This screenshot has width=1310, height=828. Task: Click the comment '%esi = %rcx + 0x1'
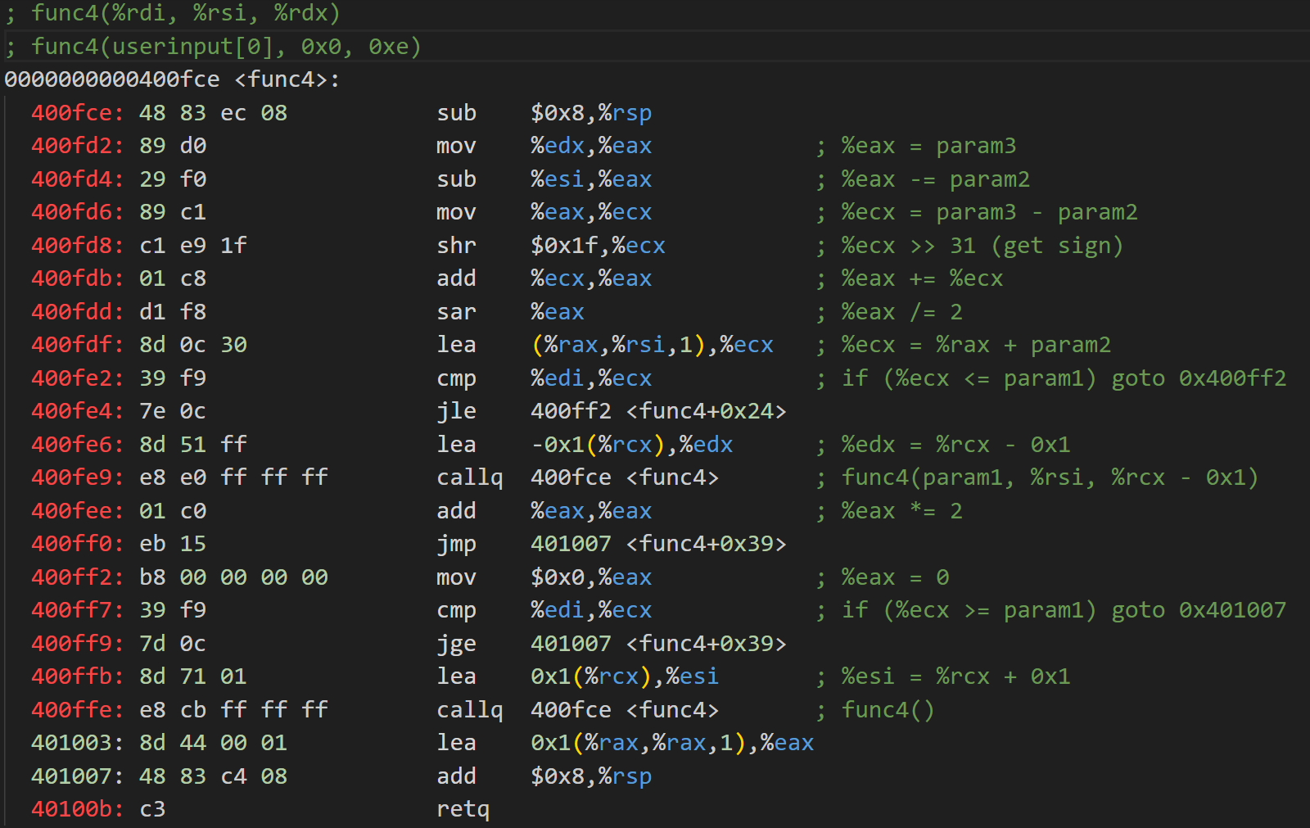(x=955, y=676)
